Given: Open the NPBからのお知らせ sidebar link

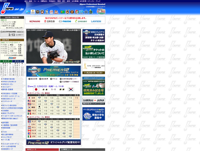Looking at the screenshot, I should pyautogui.click(x=9, y=81).
